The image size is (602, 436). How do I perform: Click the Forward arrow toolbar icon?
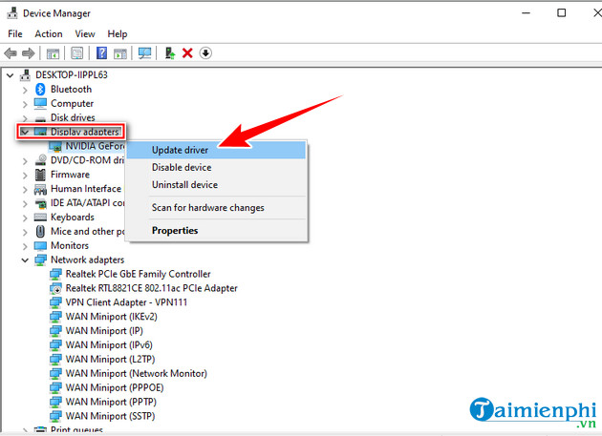(29, 53)
